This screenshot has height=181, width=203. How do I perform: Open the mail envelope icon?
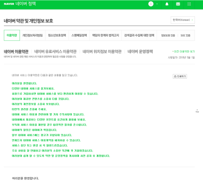pos(178,4)
